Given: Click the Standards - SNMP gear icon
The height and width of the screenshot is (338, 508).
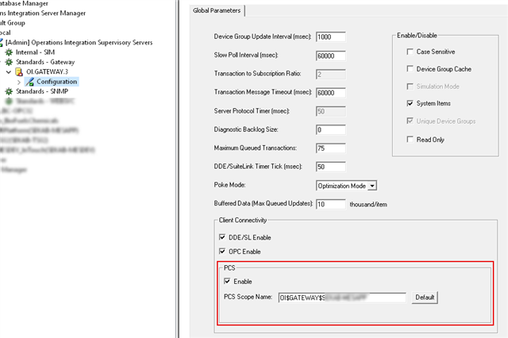Looking at the screenshot, I should 9,91.
